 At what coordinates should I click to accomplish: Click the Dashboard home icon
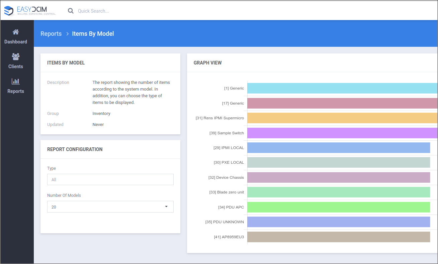pyautogui.click(x=16, y=32)
